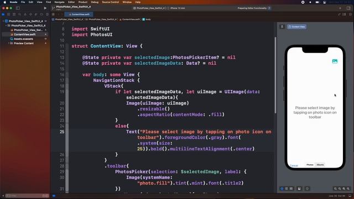Open the project breadcrumb in jump bar
The width and height of the screenshot is (354, 199).
coord(67,19)
